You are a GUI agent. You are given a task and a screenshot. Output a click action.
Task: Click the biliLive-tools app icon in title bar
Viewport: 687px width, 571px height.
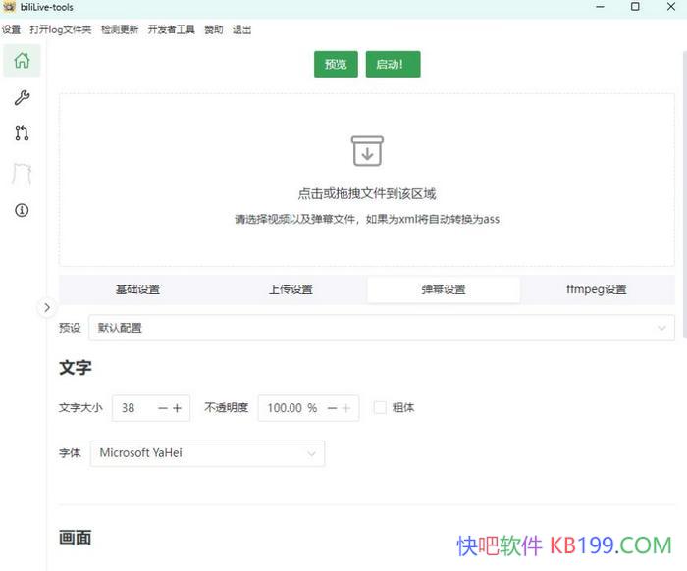pyautogui.click(x=9, y=7)
